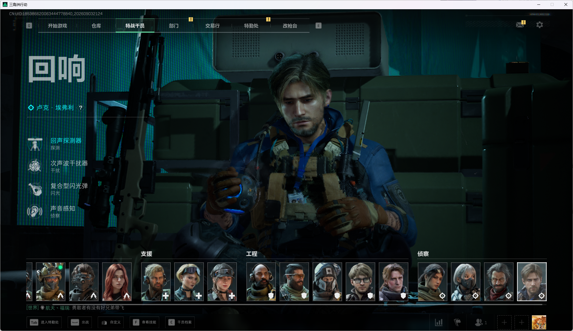Viewport: 573px width, 331px height.
Task: Open the 开始游戏 tab
Action: tap(58, 26)
